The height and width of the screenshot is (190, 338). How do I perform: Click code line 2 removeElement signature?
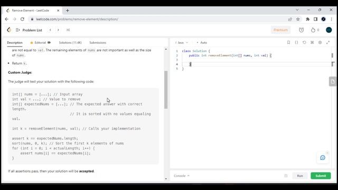pos(230,55)
